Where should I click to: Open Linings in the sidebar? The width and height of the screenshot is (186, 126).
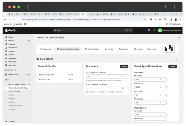[x=11, y=95]
